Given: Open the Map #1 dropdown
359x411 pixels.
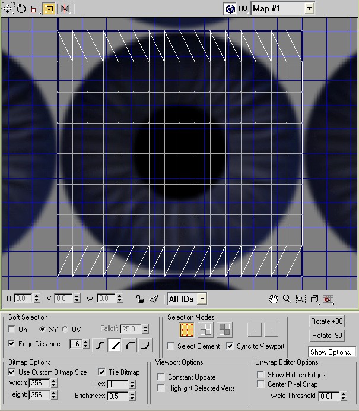Looking at the screenshot, I should coord(309,9).
